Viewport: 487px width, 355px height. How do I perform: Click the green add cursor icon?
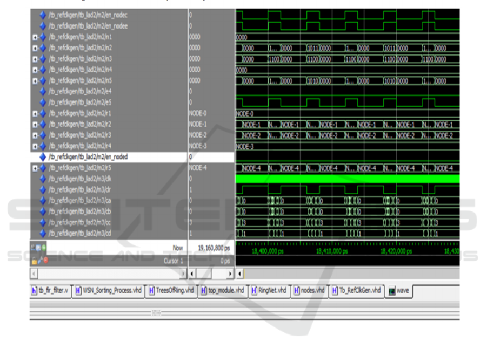pos(44,248)
